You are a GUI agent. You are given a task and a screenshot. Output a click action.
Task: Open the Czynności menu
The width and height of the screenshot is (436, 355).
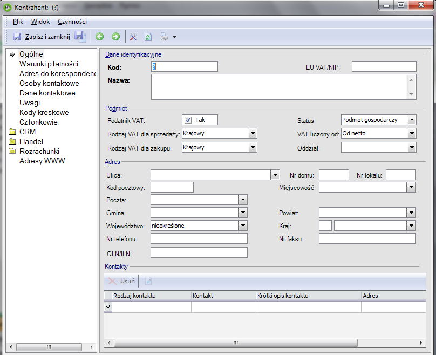72,22
